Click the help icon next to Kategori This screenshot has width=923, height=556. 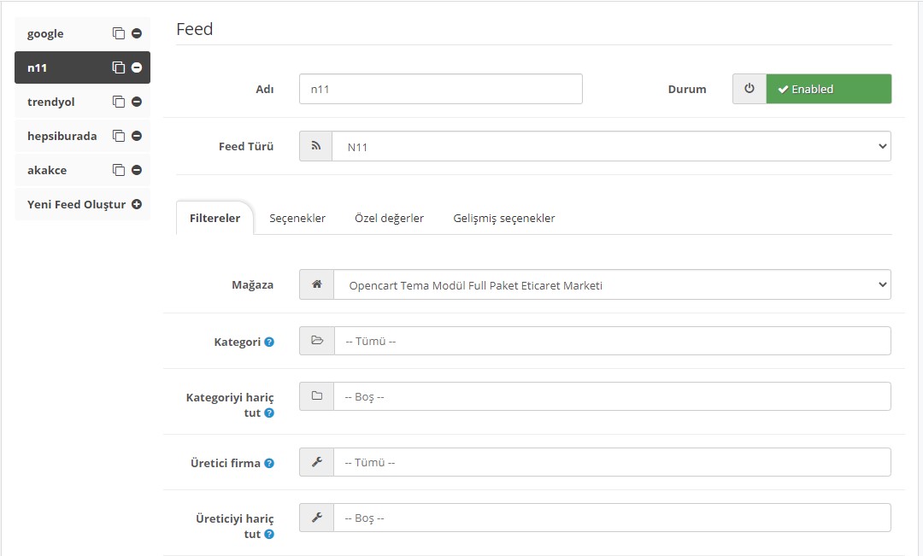(x=269, y=342)
